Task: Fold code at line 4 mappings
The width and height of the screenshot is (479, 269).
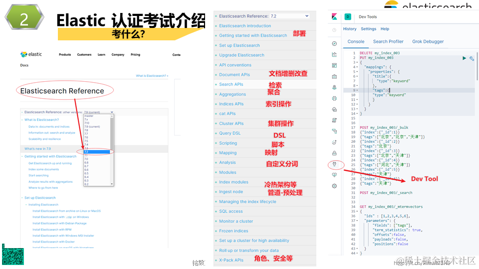Action: tap(357, 67)
